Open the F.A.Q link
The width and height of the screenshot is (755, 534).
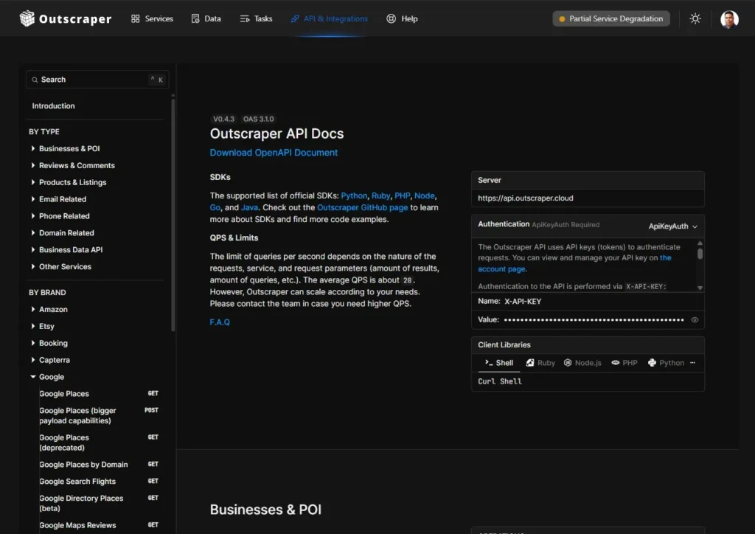click(x=220, y=322)
